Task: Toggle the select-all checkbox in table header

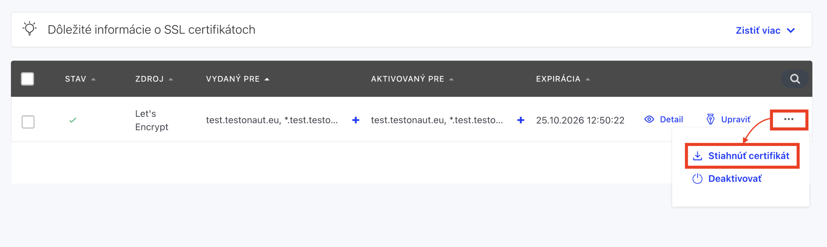Action: (x=27, y=79)
